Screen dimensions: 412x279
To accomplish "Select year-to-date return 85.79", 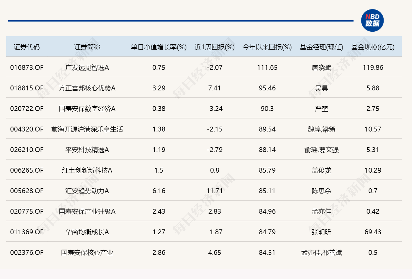I will click(x=267, y=170).
